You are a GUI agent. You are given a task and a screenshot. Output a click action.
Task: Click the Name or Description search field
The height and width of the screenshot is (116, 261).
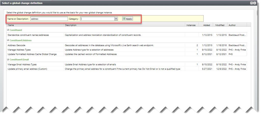pos(49,19)
